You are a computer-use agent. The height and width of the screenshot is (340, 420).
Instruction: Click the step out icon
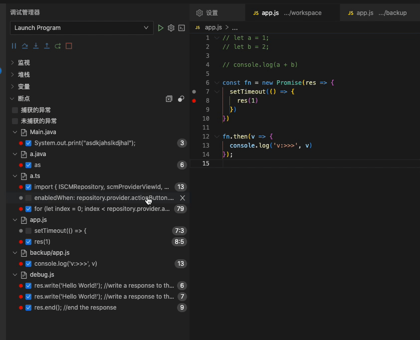tap(47, 46)
